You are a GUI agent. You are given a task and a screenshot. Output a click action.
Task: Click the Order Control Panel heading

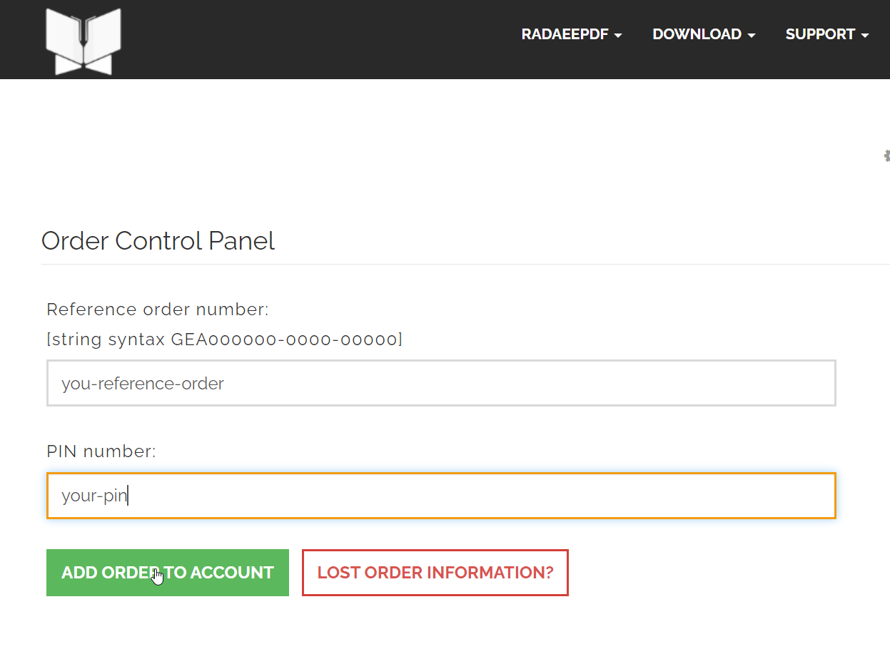coord(158,241)
